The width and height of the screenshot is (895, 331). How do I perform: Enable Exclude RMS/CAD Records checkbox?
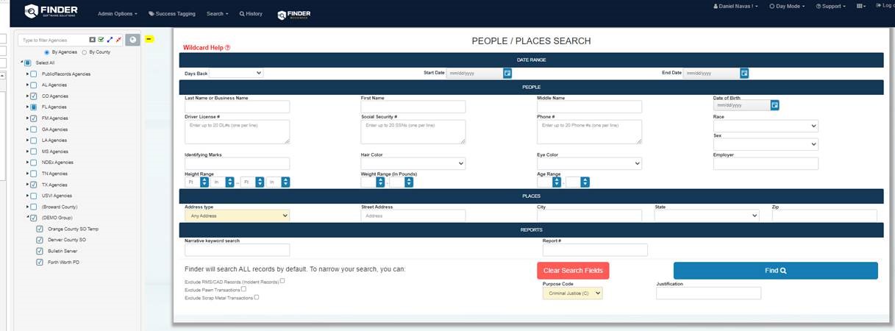coord(282,280)
